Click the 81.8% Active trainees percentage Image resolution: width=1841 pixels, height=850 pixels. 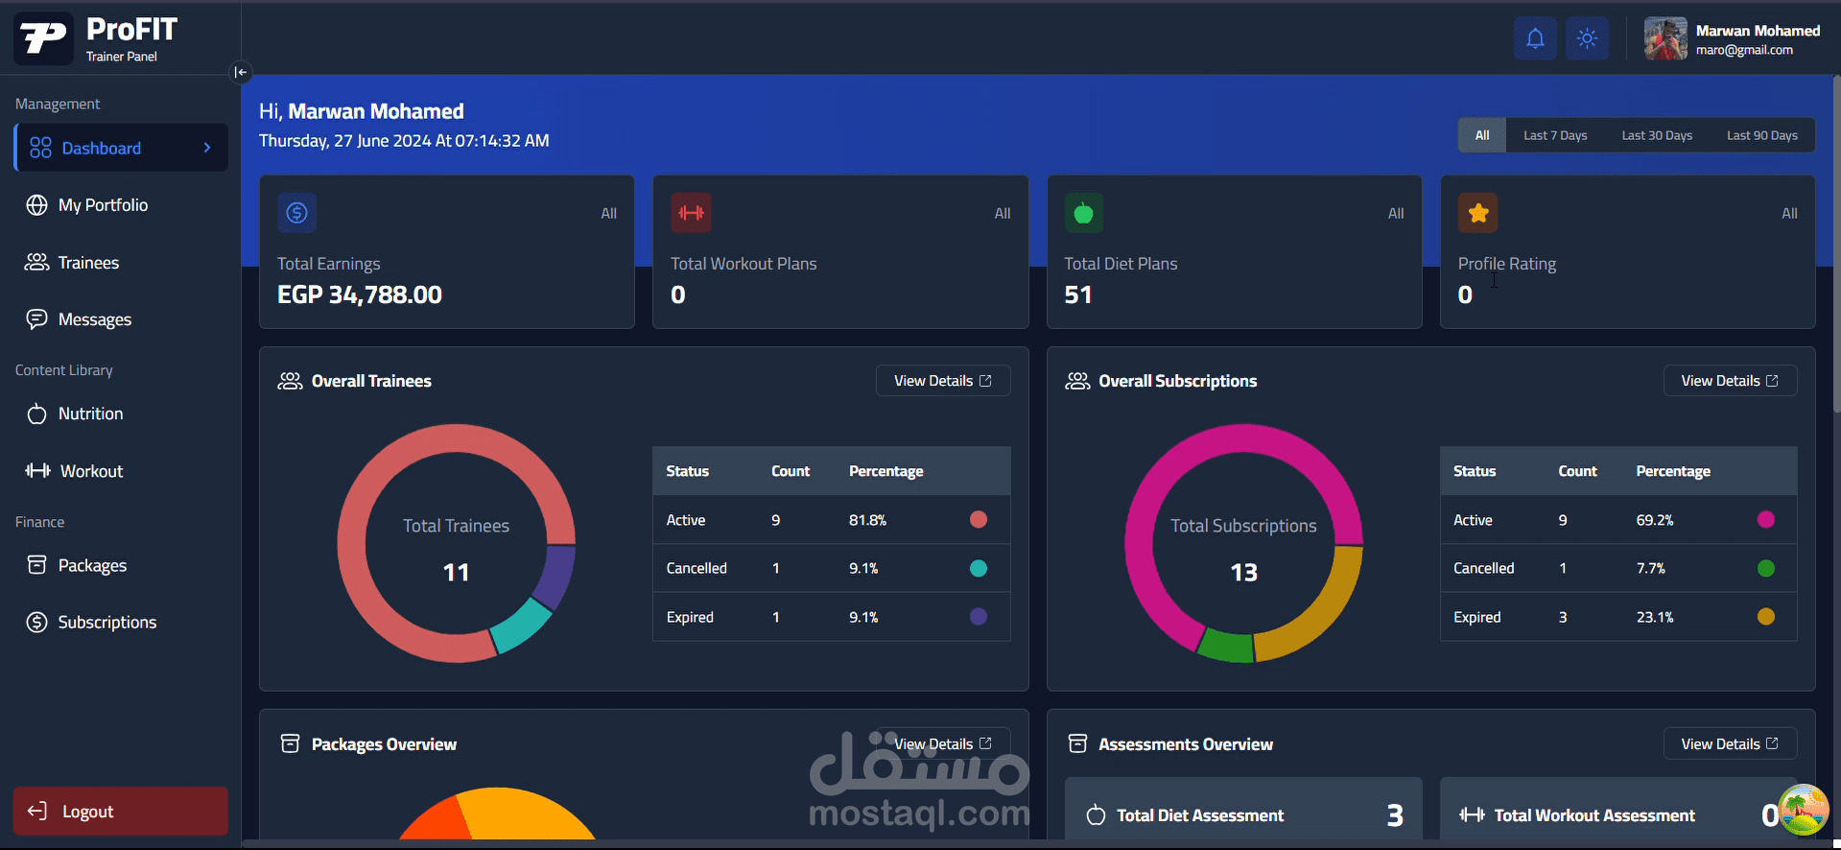tap(867, 520)
